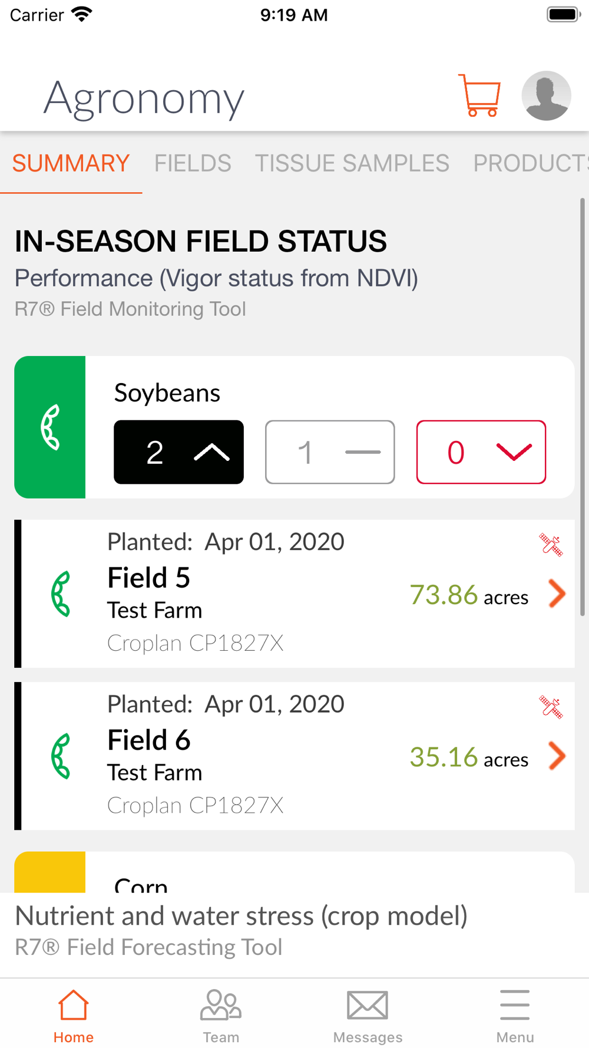Select the Summary tab
589x1048 pixels.
coord(71,163)
